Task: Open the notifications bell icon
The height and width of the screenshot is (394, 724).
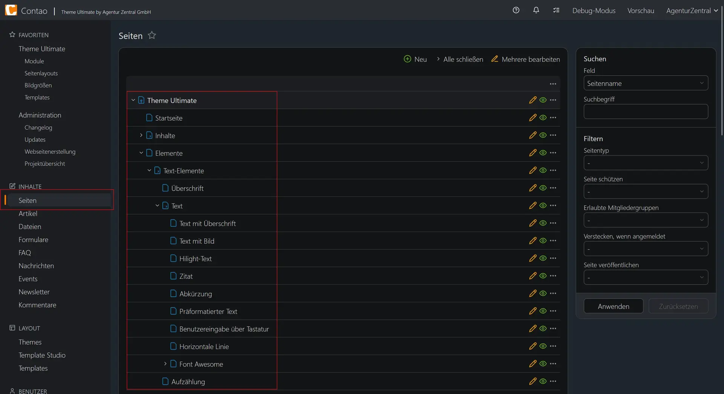Action: pyautogui.click(x=536, y=10)
